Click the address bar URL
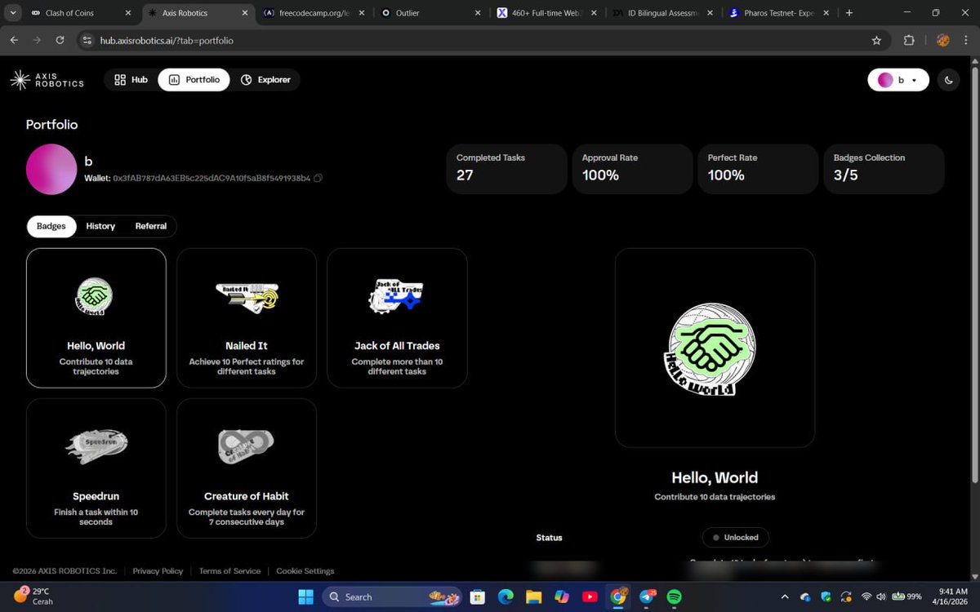Viewport: 980px width, 612px height. tap(167, 40)
